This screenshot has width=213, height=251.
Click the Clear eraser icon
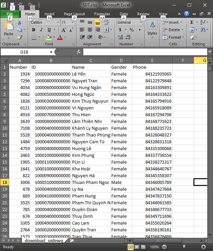pos(192,37)
